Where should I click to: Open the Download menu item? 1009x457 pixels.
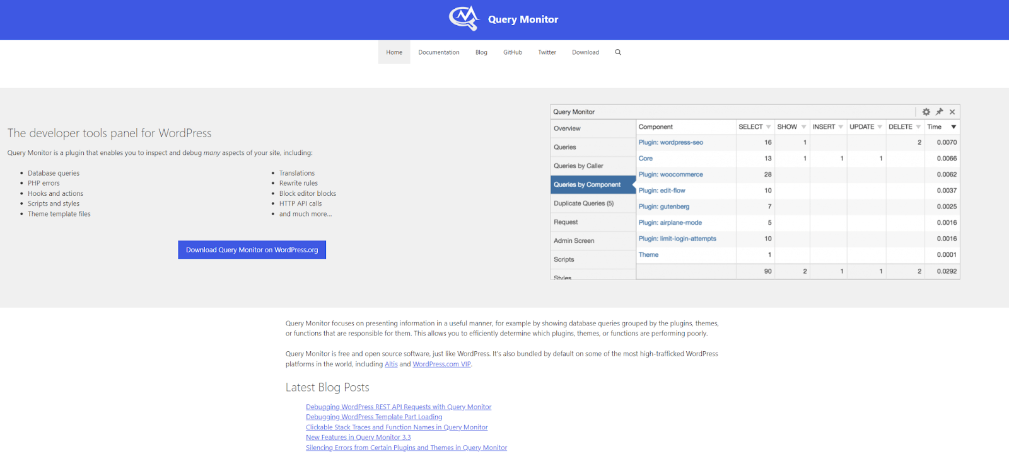[x=585, y=52]
